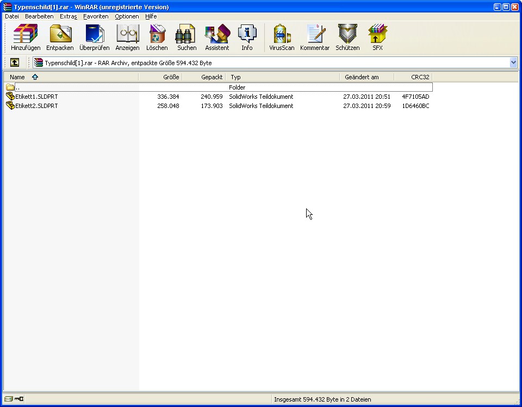The width and height of the screenshot is (522, 407).
Task: Run Überprüfen archive test
Action: [x=95, y=37]
